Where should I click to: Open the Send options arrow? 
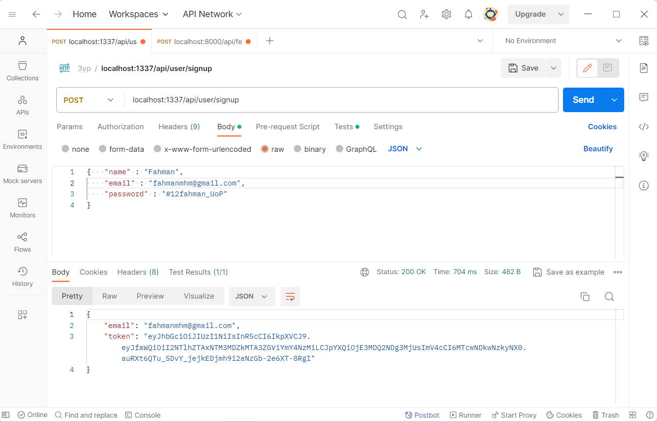pos(614,100)
